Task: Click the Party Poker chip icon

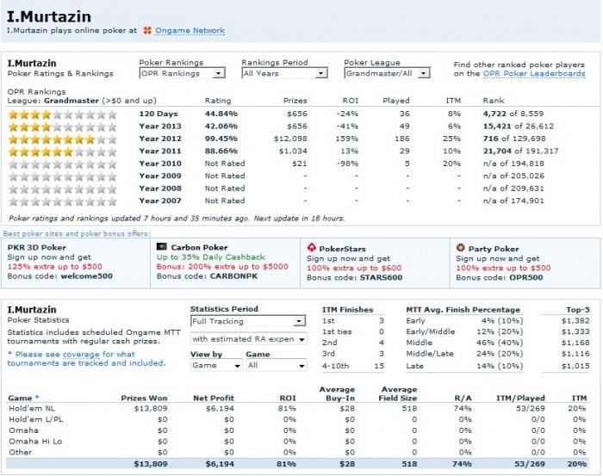Action: coord(461,247)
